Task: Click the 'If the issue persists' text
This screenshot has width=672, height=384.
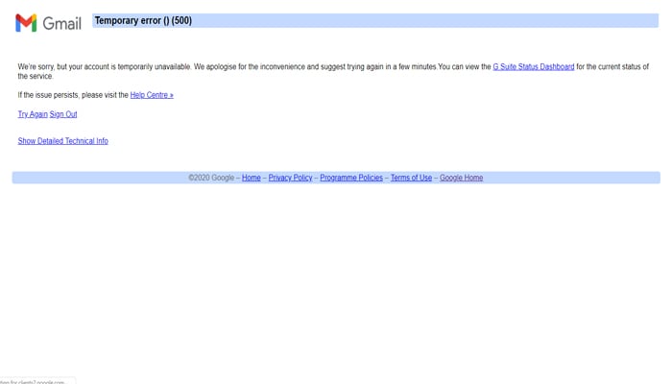Action: coord(72,95)
